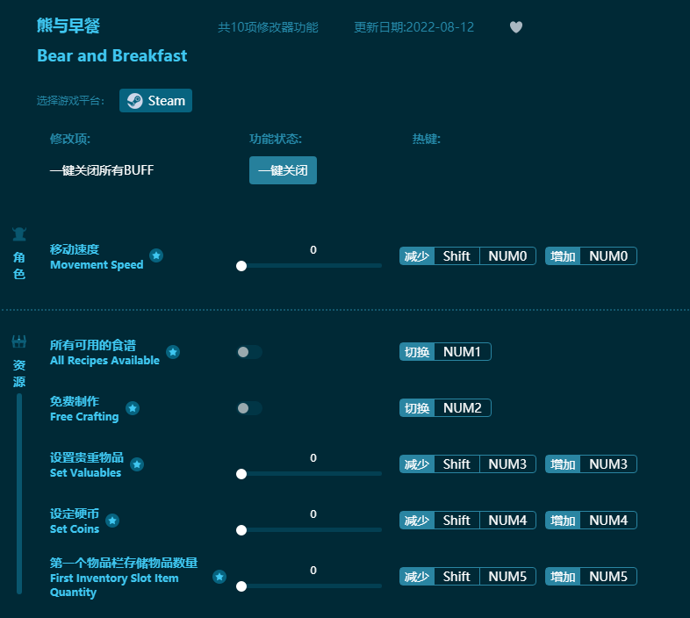The image size is (690, 618).
Task: Click the heart favorite icon
Action: (515, 27)
